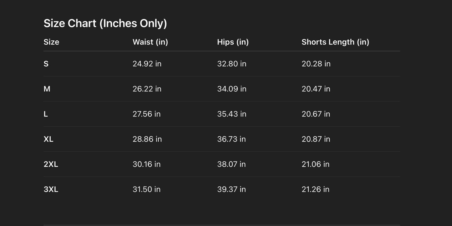Click the Hips (in) column header

coord(233,42)
